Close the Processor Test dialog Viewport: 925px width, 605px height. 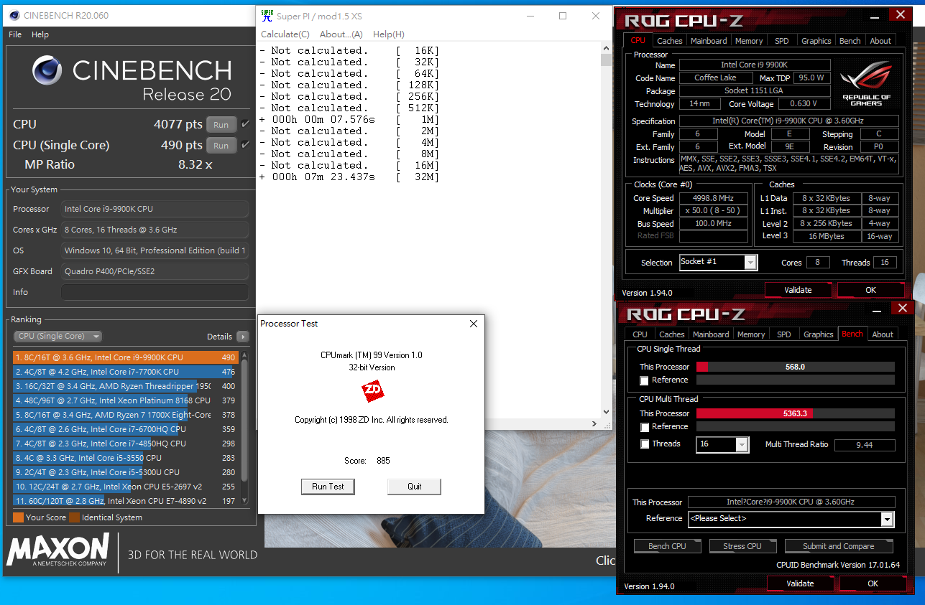click(x=474, y=324)
